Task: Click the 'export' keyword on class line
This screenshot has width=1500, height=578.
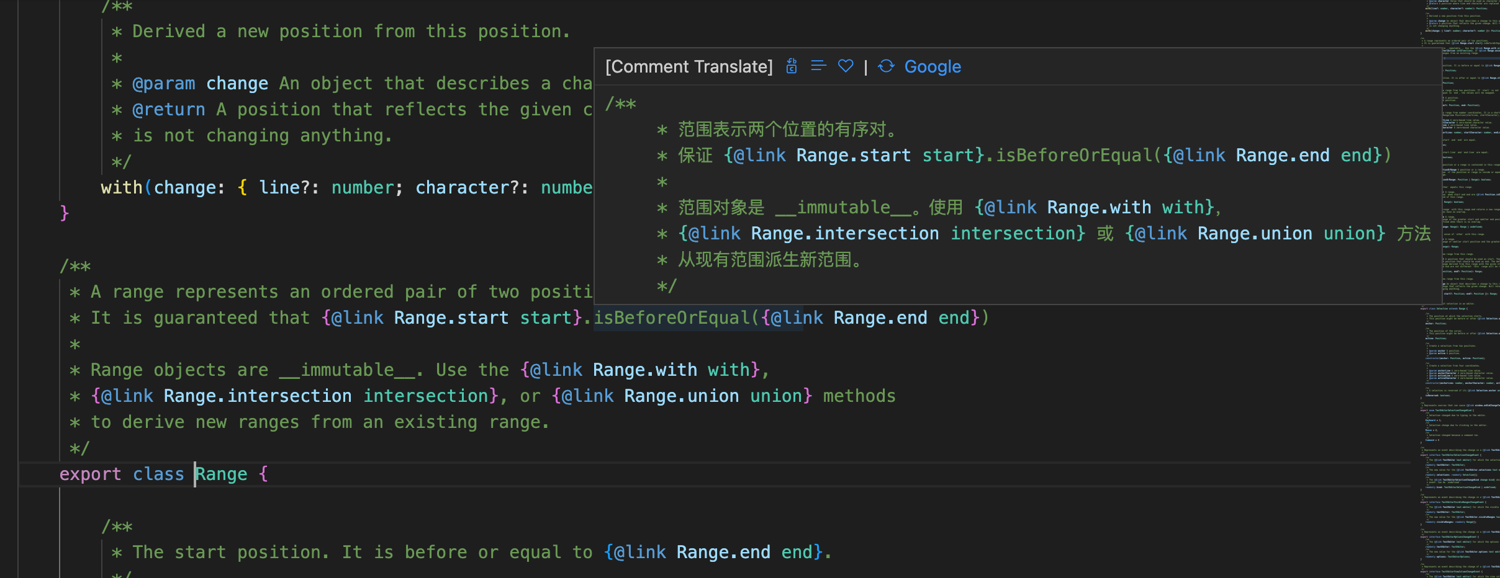Action: coord(91,474)
